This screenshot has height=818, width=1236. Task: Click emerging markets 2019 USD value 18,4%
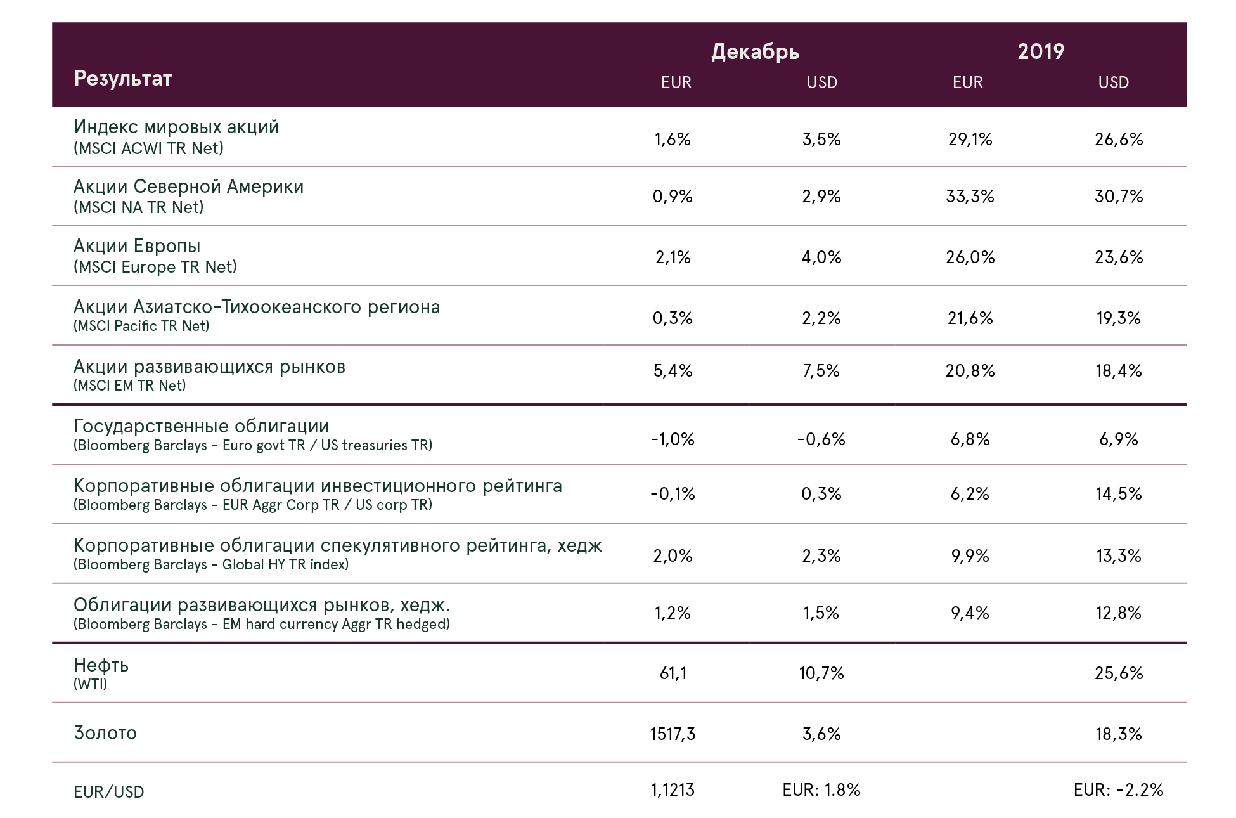tap(1119, 371)
